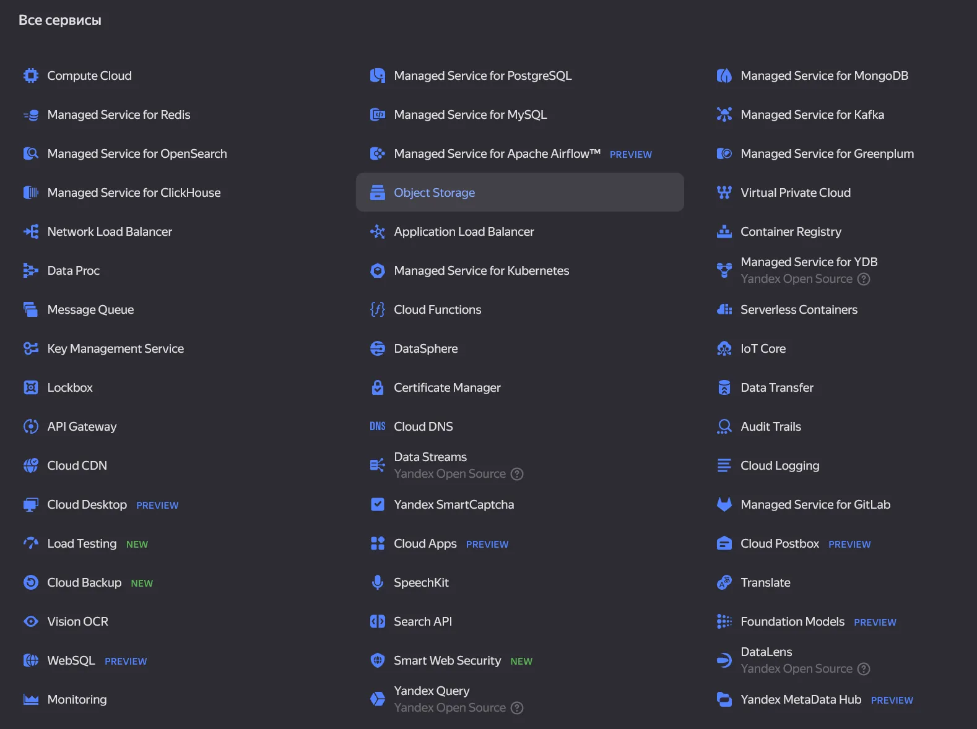Screen dimensions: 977x729
Task: Click the Cloud DNS icon
Action: point(377,426)
